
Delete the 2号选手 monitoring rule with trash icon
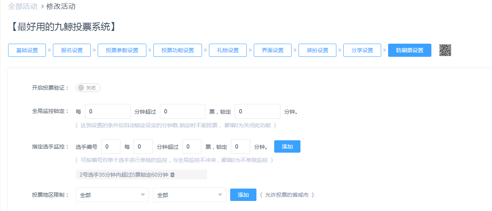click(173, 175)
